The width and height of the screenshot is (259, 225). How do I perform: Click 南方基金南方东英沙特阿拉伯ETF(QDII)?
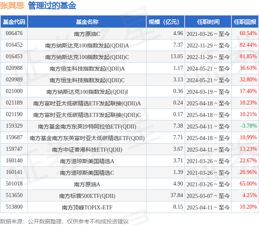click(x=87, y=126)
